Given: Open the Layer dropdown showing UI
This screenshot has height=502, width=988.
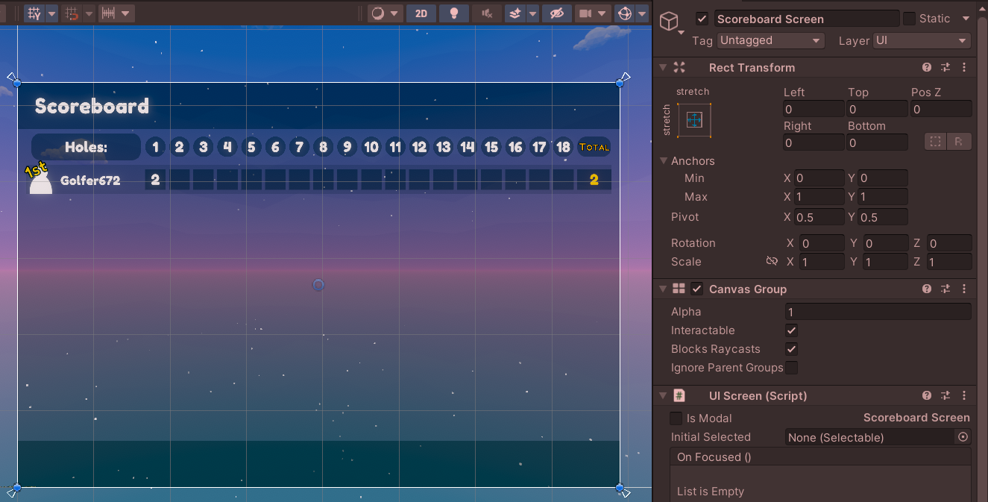Looking at the screenshot, I should tap(922, 40).
